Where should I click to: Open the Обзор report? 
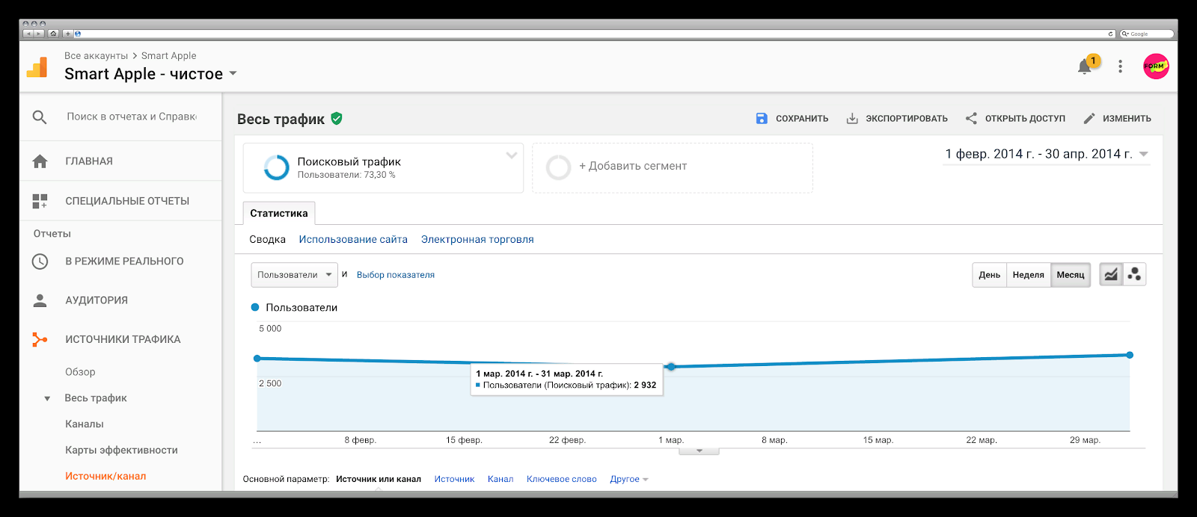[x=80, y=372]
